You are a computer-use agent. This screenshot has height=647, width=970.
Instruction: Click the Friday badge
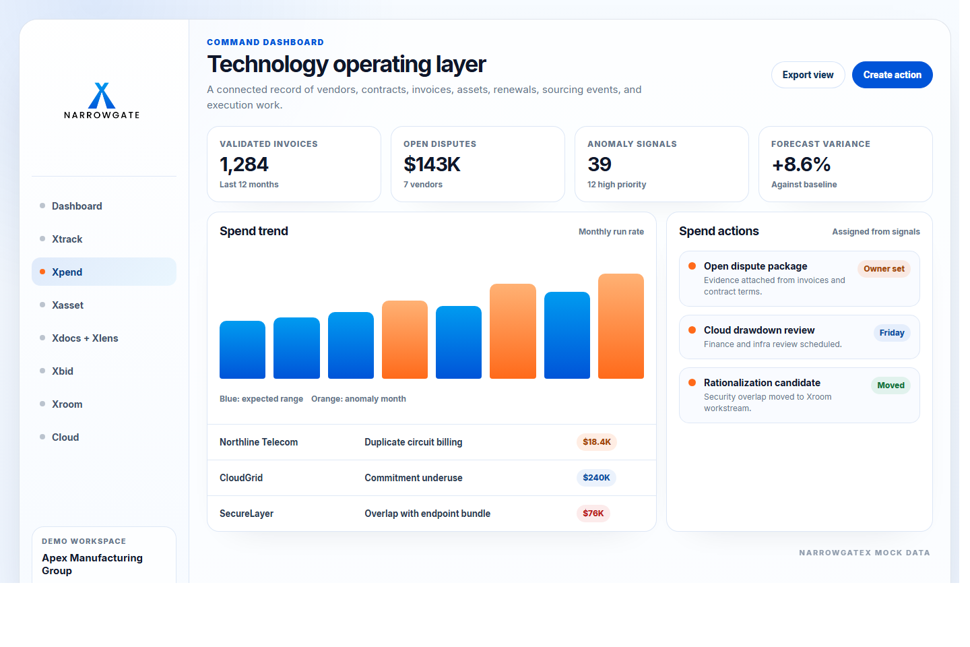892,333
